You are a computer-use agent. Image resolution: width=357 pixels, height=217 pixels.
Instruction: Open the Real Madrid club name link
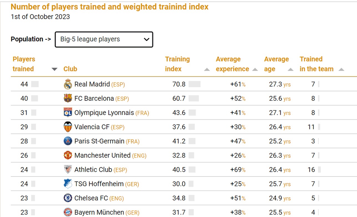92,84
